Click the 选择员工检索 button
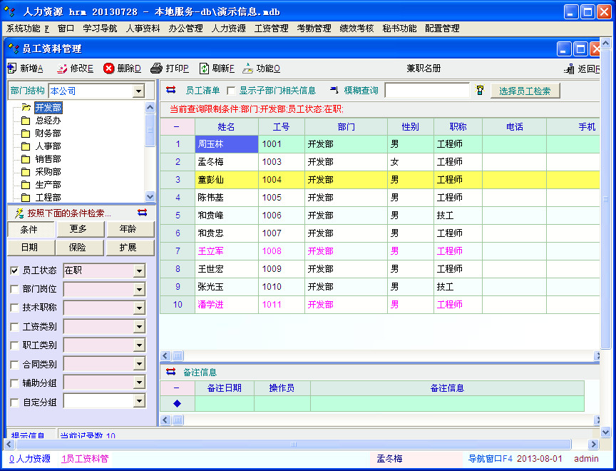This screenshot has width=616, height=471. (525, 91)
